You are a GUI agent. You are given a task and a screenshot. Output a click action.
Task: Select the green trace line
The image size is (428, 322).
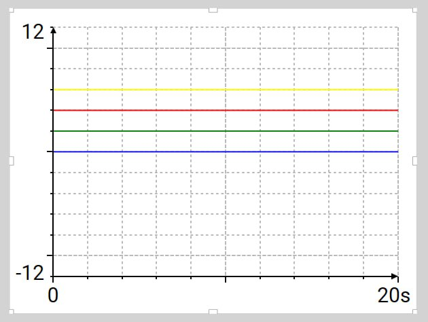point(226,131)
